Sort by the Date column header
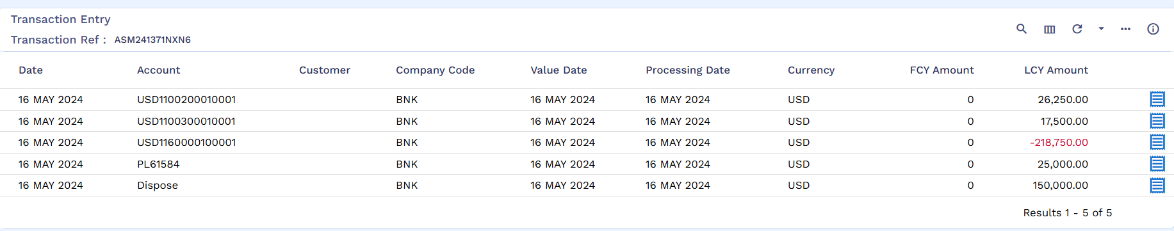The image size is (1174, 231). (31, 70)
